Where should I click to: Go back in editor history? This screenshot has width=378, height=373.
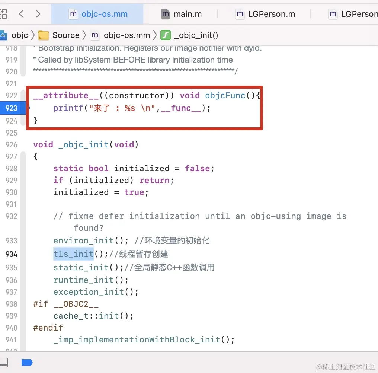(22, 14)
